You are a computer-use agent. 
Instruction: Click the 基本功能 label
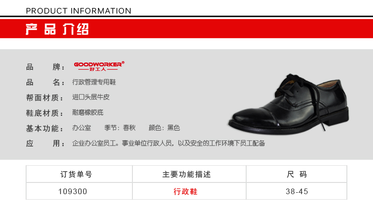(x=44, y=129)
